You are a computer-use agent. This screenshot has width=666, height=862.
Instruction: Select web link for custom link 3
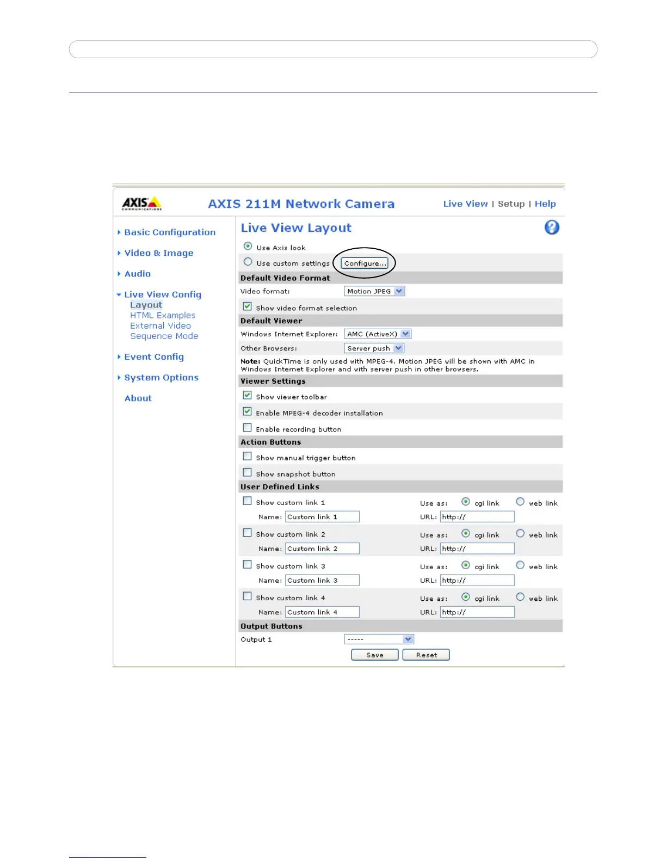click(x=521, y=565)
